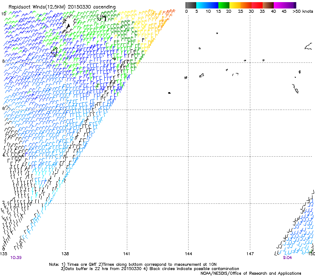
Task: Click the NOAA/NESDIS Office of Research credit
Action: [x=251, y=273]
